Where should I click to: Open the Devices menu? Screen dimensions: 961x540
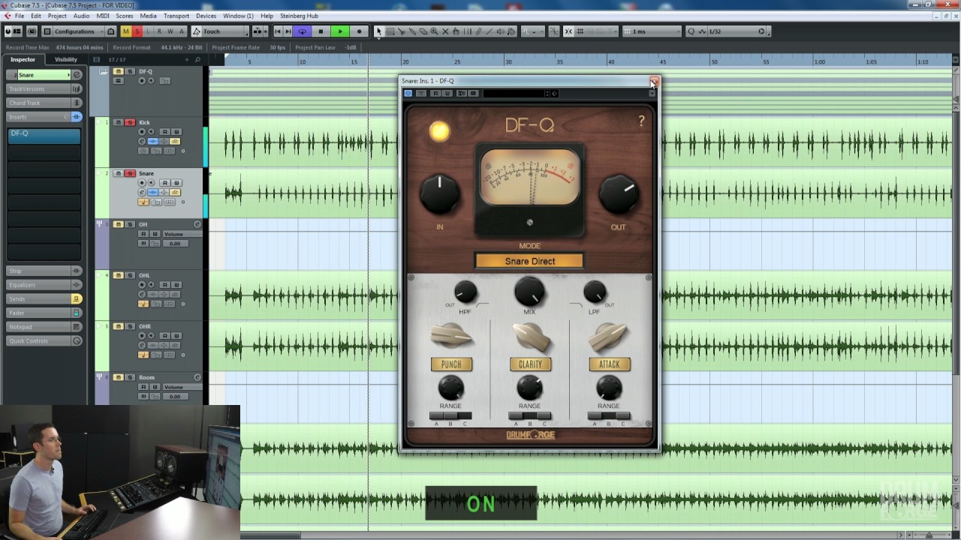(206, 16)
